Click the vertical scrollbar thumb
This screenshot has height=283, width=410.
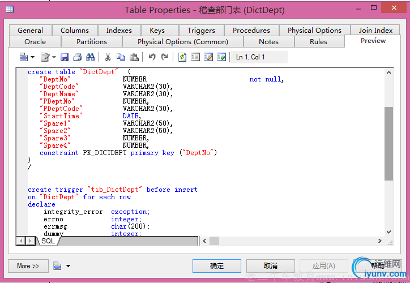point(388,143)
